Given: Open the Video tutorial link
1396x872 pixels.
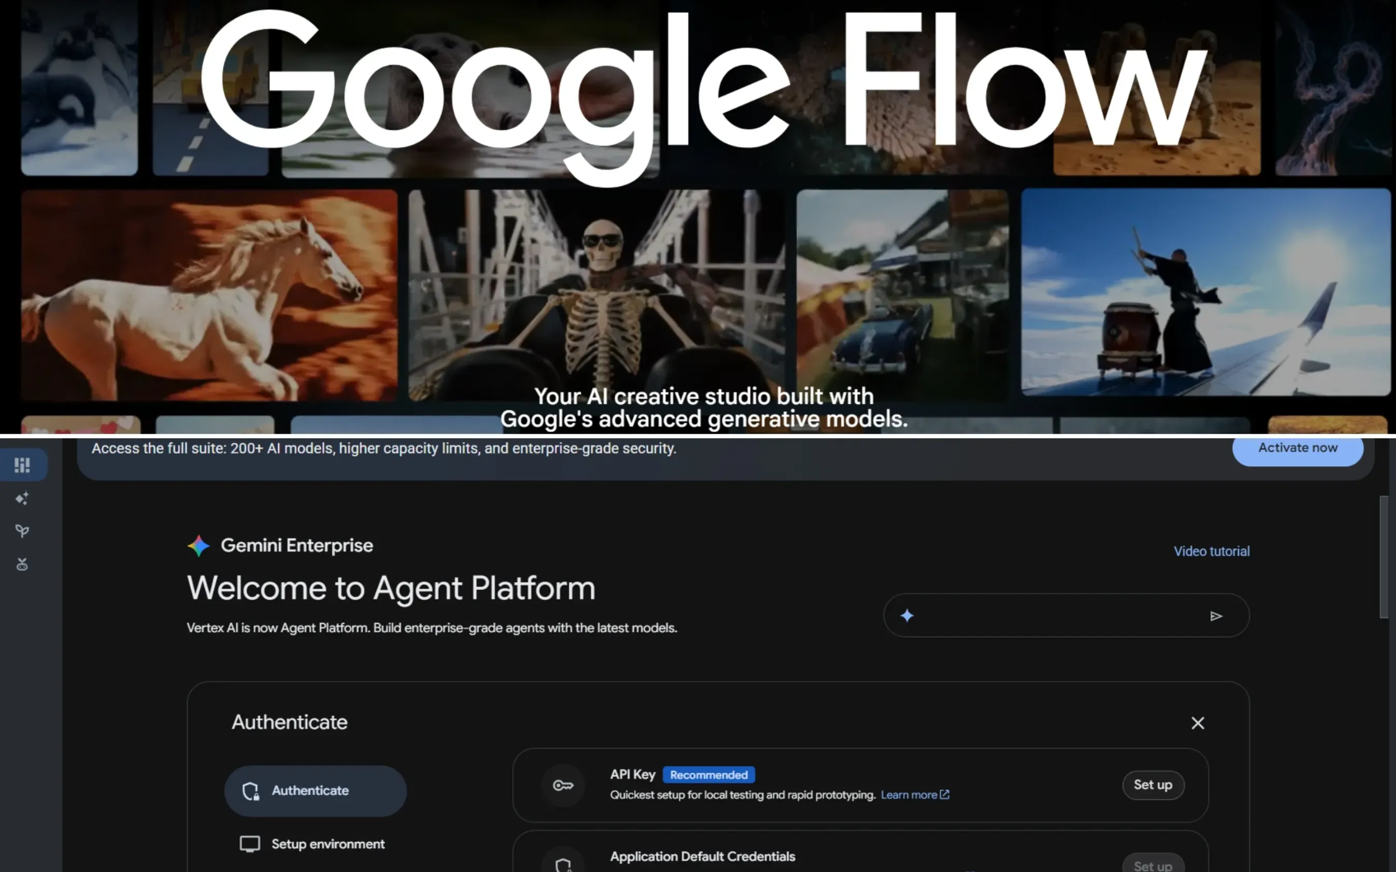Looking at the screenshot, I should coord(1211,552).
